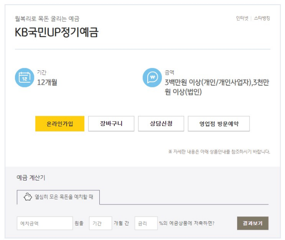The height and width of the screenshot is (240, 285).
Task: Click the 3백만원 이상 minimum amount text
Action: [217, 82]
